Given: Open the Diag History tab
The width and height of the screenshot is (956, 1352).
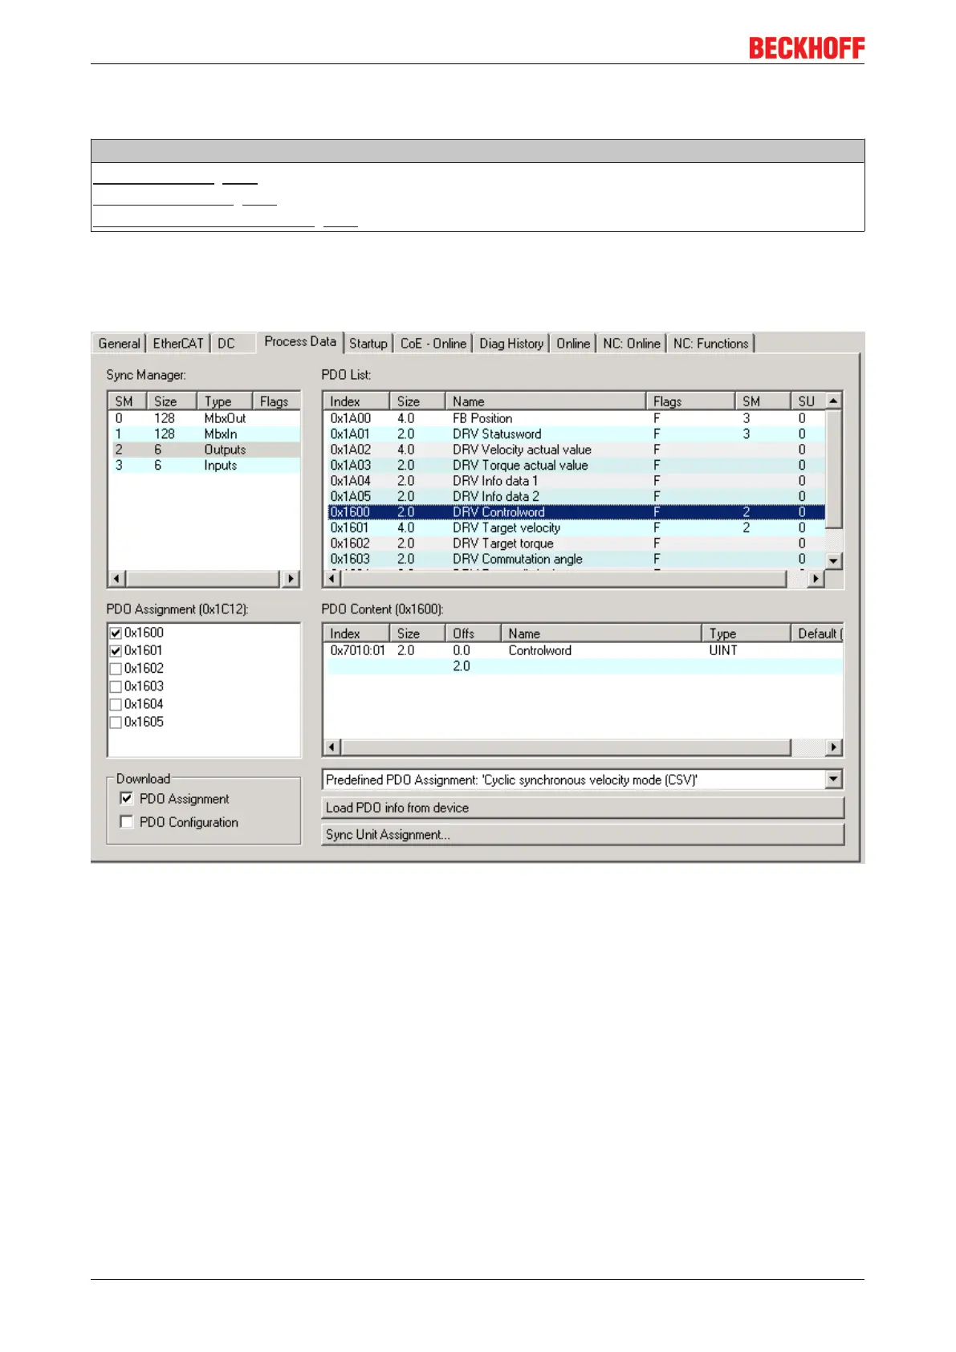Looking at the screenshot, I should coord(511,344).
